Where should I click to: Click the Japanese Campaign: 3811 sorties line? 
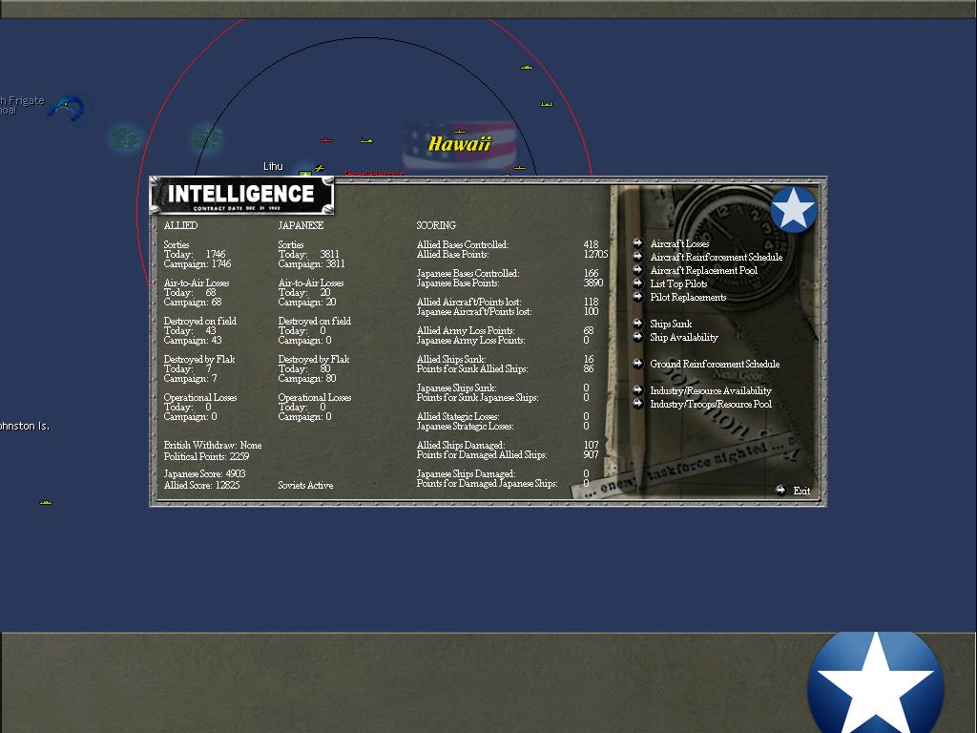[311, 263]
